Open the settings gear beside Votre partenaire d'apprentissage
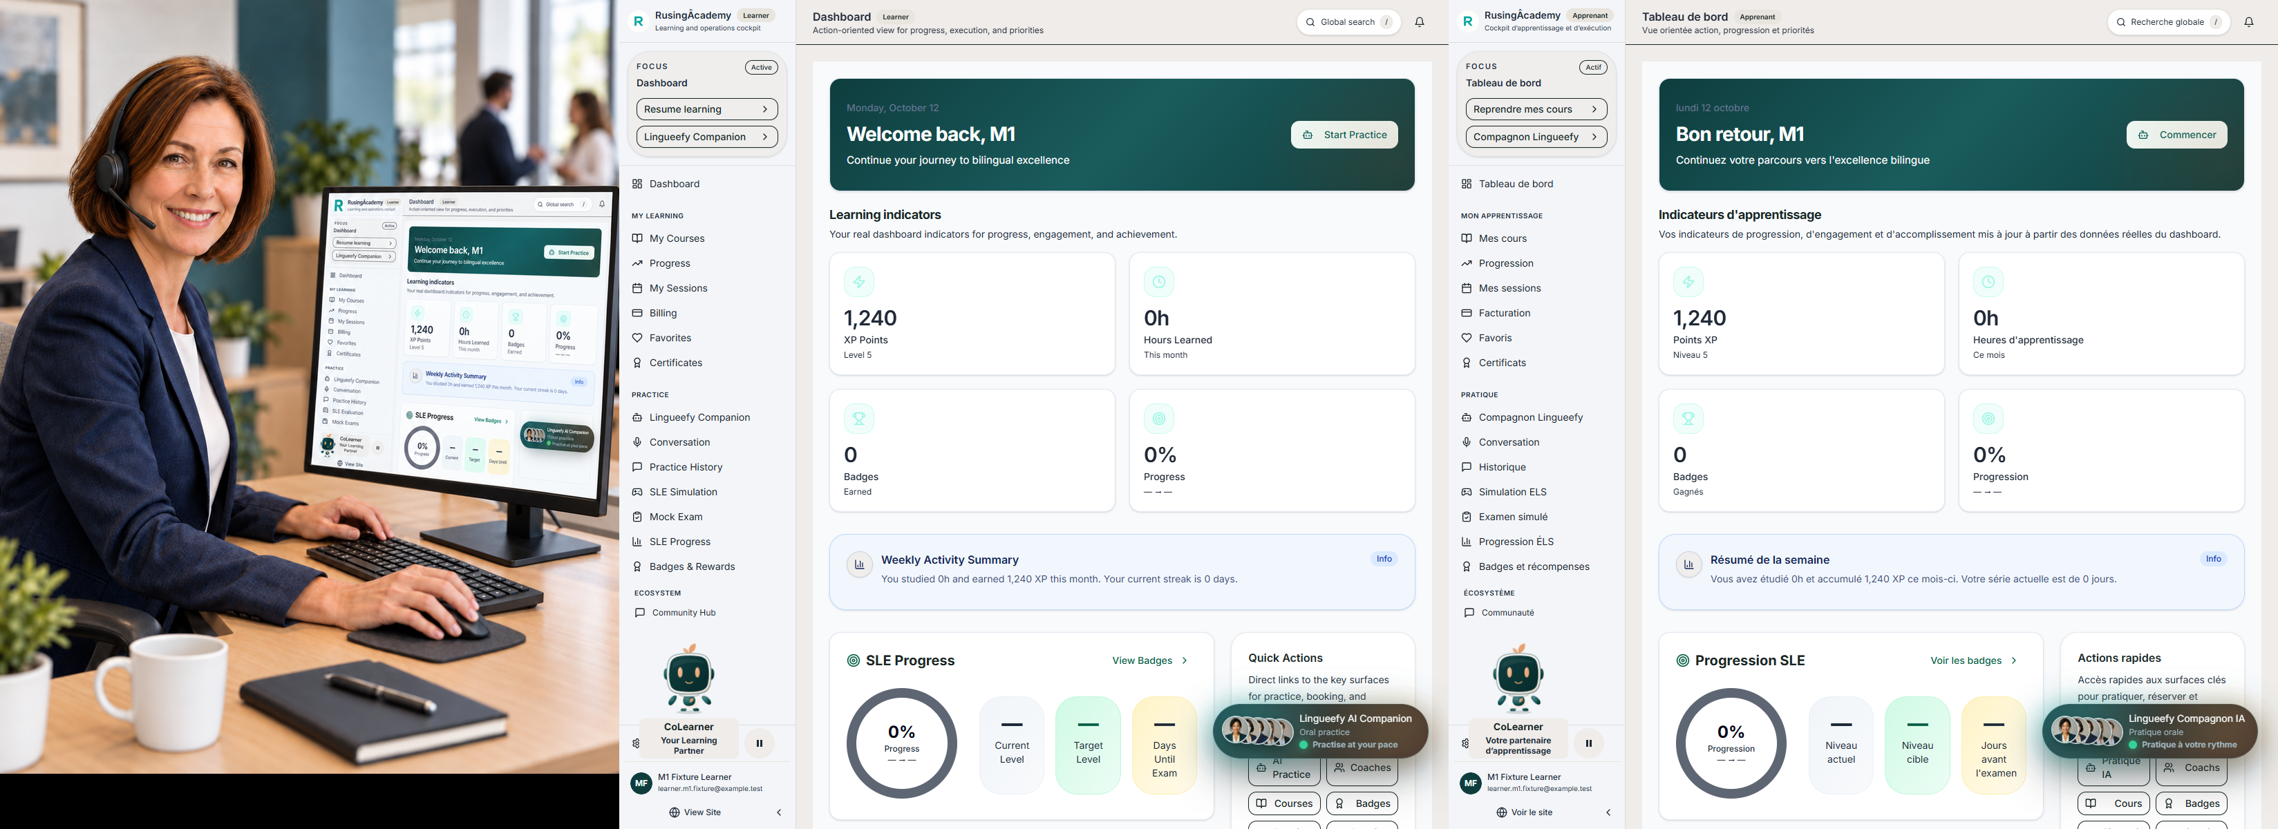This screenshot has width=2278, height=829. click(x=1465, y=743)
